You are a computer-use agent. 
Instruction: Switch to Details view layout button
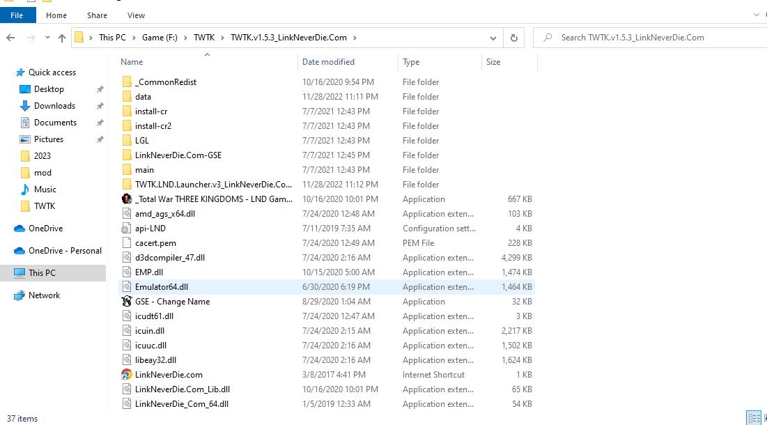[x=753, y=418]
